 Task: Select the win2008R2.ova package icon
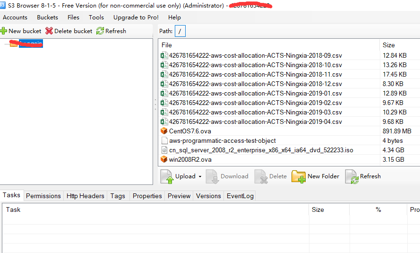pyautogui.click(x=164, y=159)
